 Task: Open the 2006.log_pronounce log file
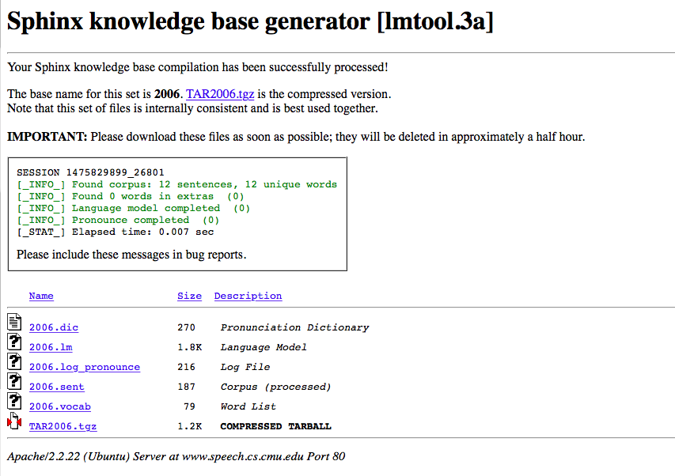click(x=85, y=367)
